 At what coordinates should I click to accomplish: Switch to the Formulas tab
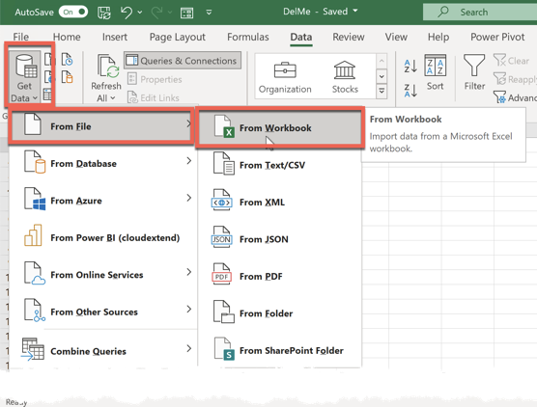[x=248, y=37]
